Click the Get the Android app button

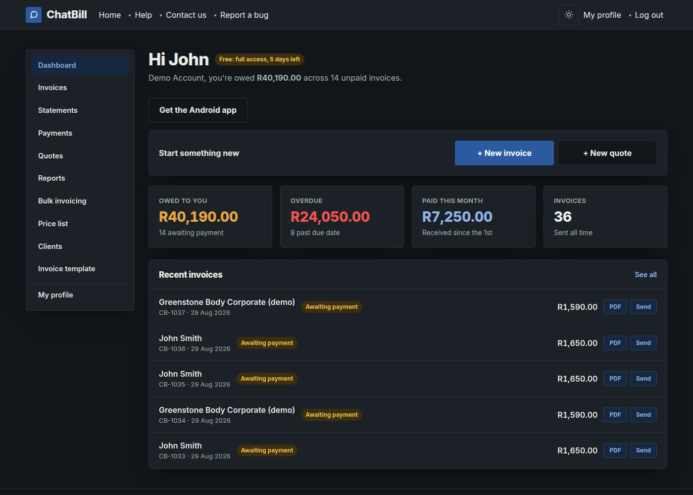pyautogui.click(x=198, y=110)
